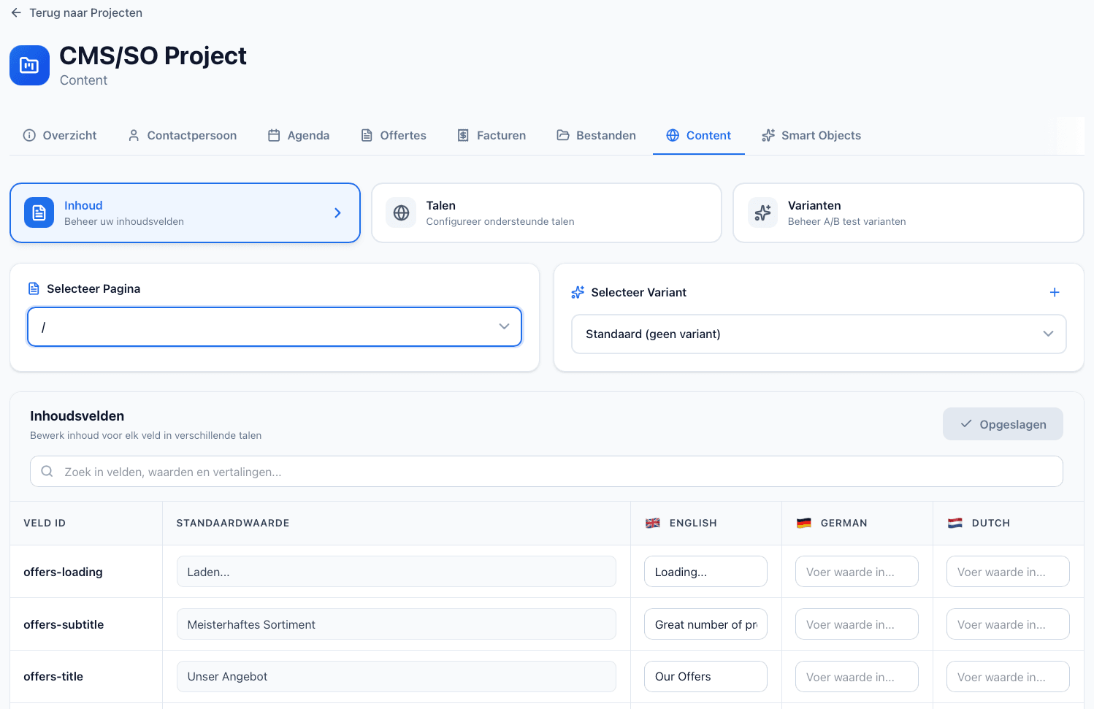1094x709 pixels.
Task: Click the Selecteer Pagina document icon
Action: (x=34, y=288)
